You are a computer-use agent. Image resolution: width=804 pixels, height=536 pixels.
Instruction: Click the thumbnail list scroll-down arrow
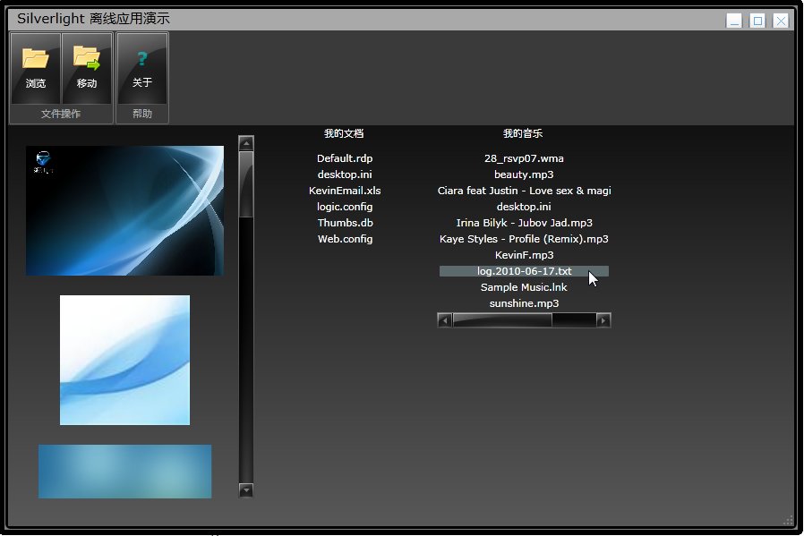pos(246,490)
